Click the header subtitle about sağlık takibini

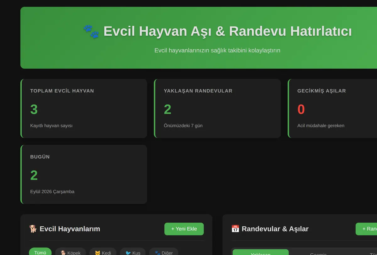(x=217, y=50)
